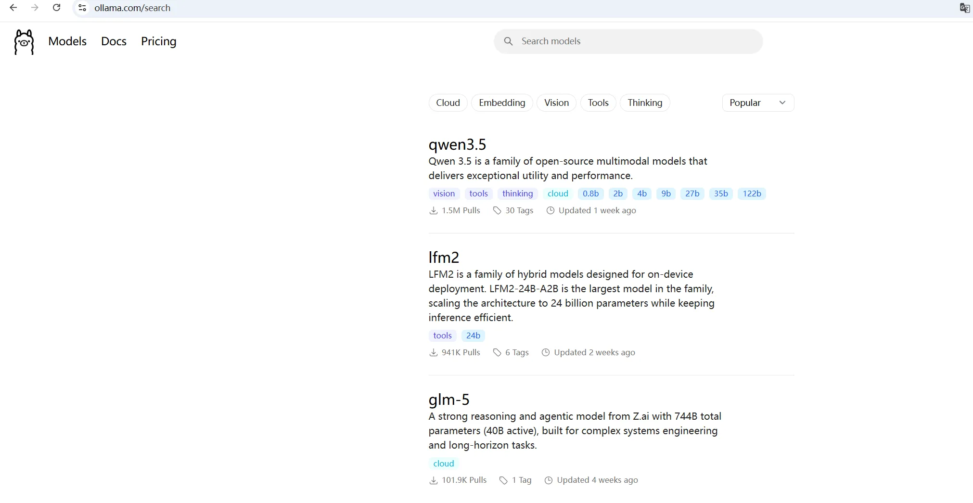Open the Popular sort dropdown

click(757, 103)
